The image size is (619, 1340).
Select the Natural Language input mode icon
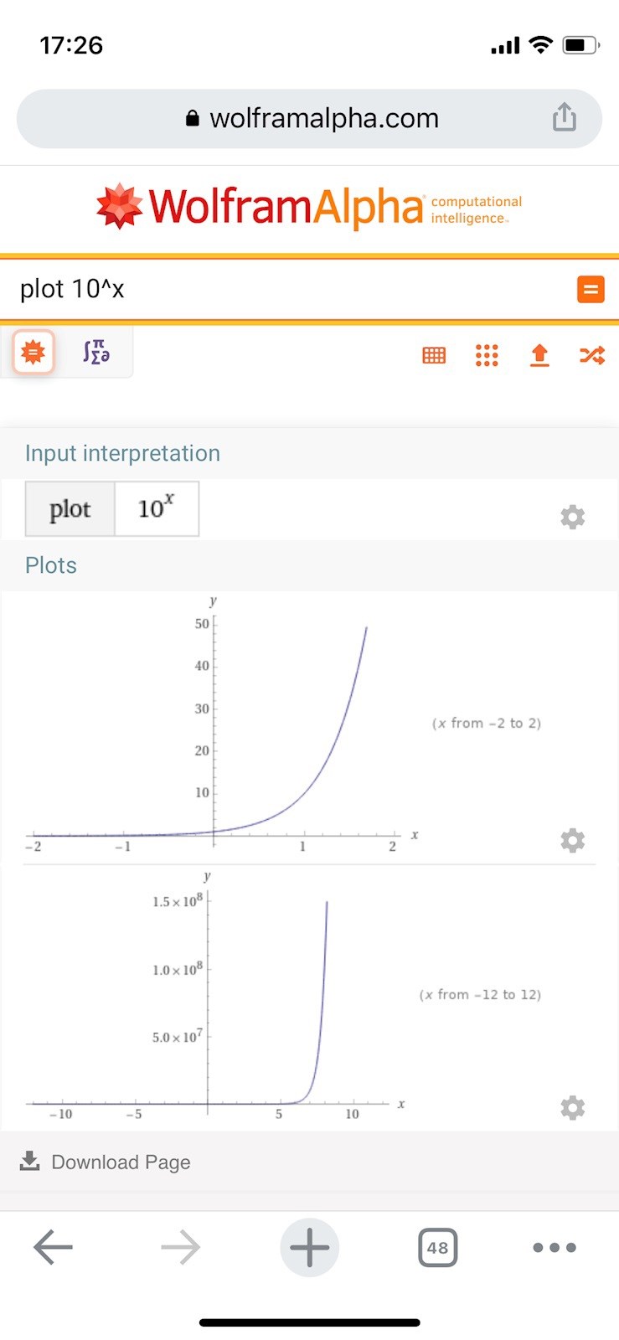[34, 353]
